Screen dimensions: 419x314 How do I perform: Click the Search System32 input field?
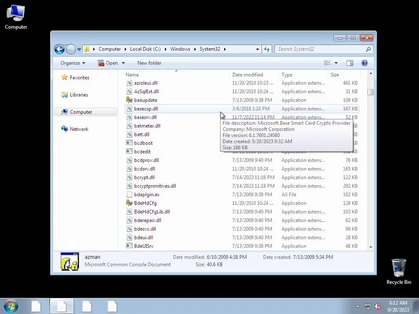tap(320, 49)
